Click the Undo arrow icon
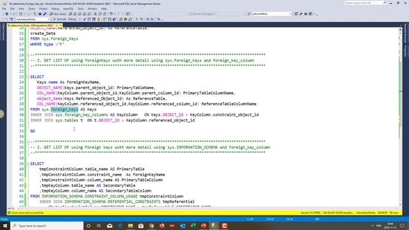The width and height of the screenshot is (409, 230). click(111, 14)
